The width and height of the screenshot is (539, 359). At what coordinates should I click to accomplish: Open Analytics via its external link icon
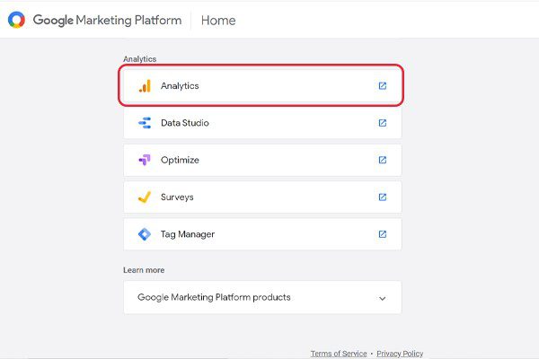pyautogui.click(x=383, y=86)
